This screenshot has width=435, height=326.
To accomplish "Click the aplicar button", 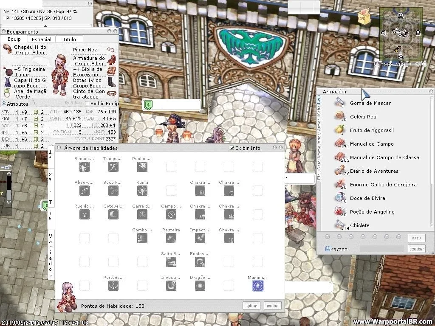I will pos(251,306).
